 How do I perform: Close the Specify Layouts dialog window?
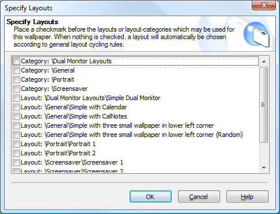[x=264, y=5]
